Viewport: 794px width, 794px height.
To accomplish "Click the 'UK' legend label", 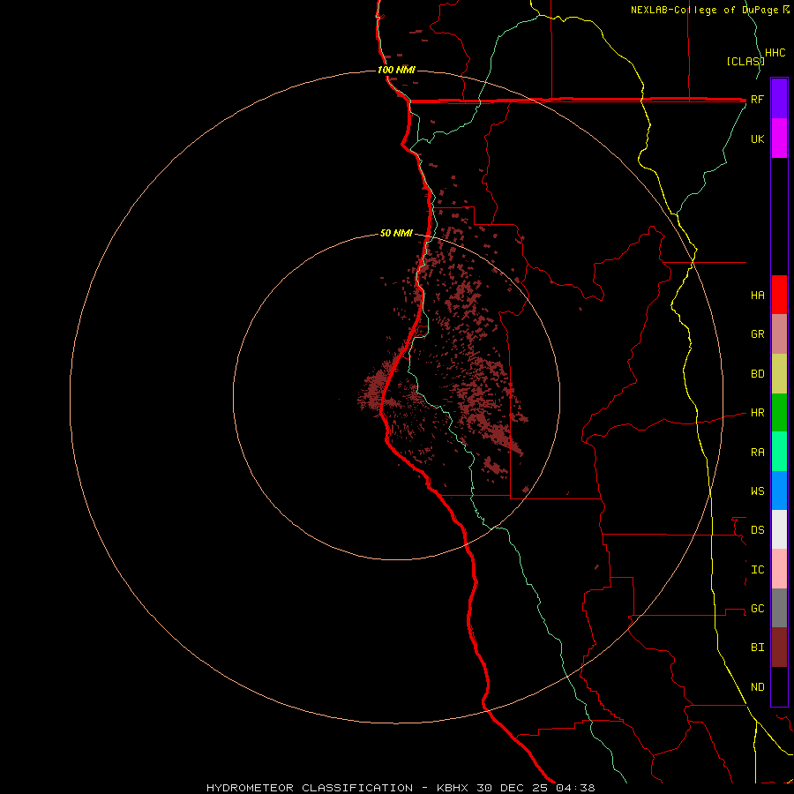I will pos(757,139).
